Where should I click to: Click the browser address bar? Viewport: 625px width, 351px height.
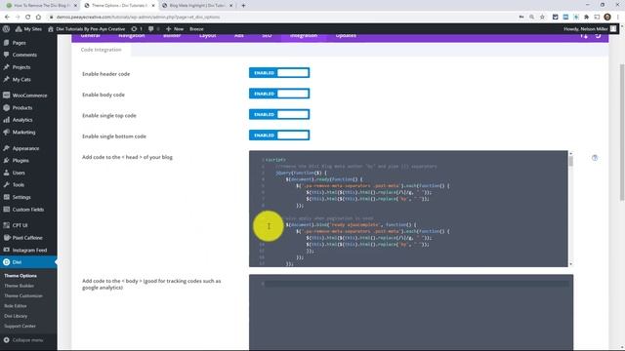pyautogui.click(x=279, y=18)
